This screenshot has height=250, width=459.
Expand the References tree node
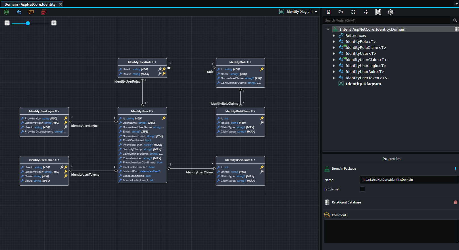pos(334,36)
